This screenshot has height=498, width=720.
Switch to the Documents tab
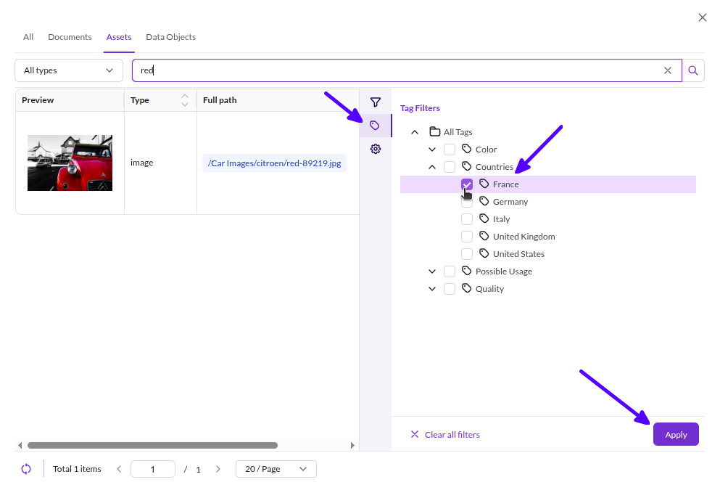pos(70,37)
